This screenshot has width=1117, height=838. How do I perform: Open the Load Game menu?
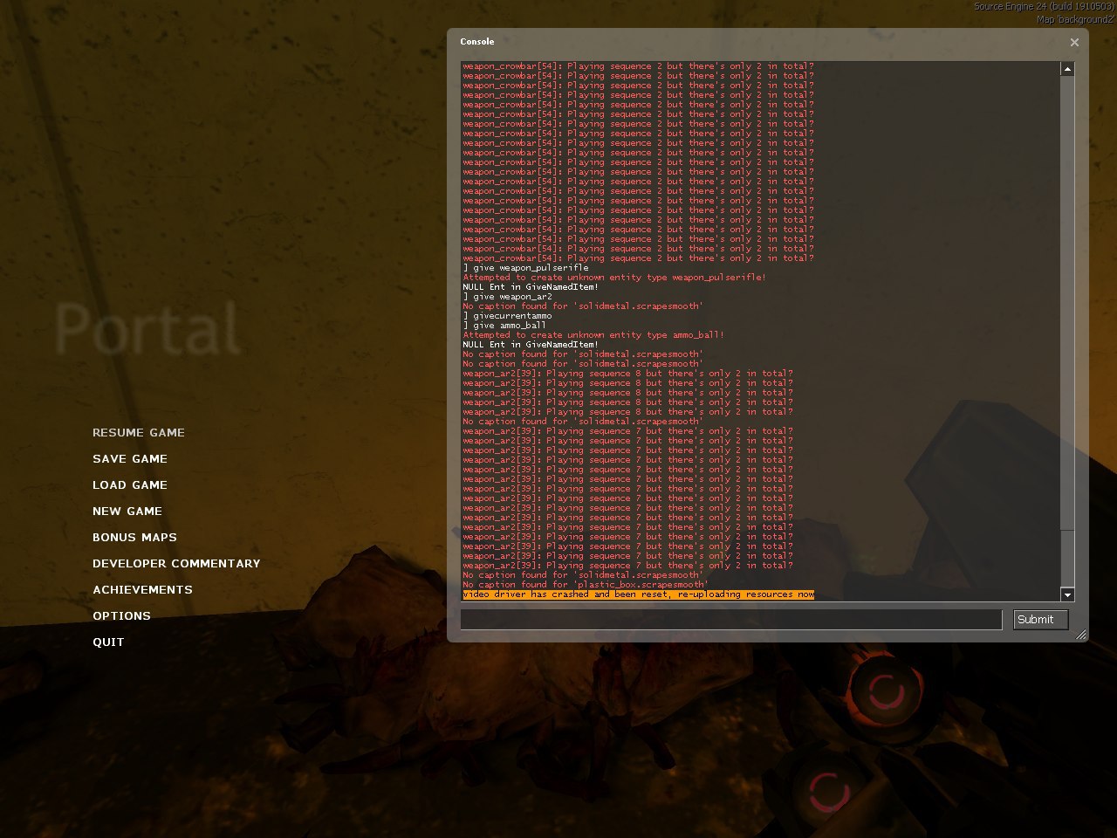coord(130,485)
